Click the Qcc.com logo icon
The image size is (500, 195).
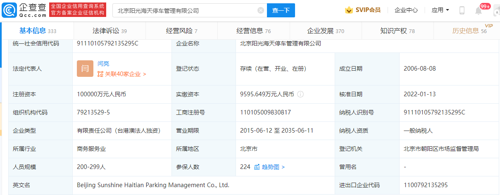pyautogui.click(x=9, y=10)
